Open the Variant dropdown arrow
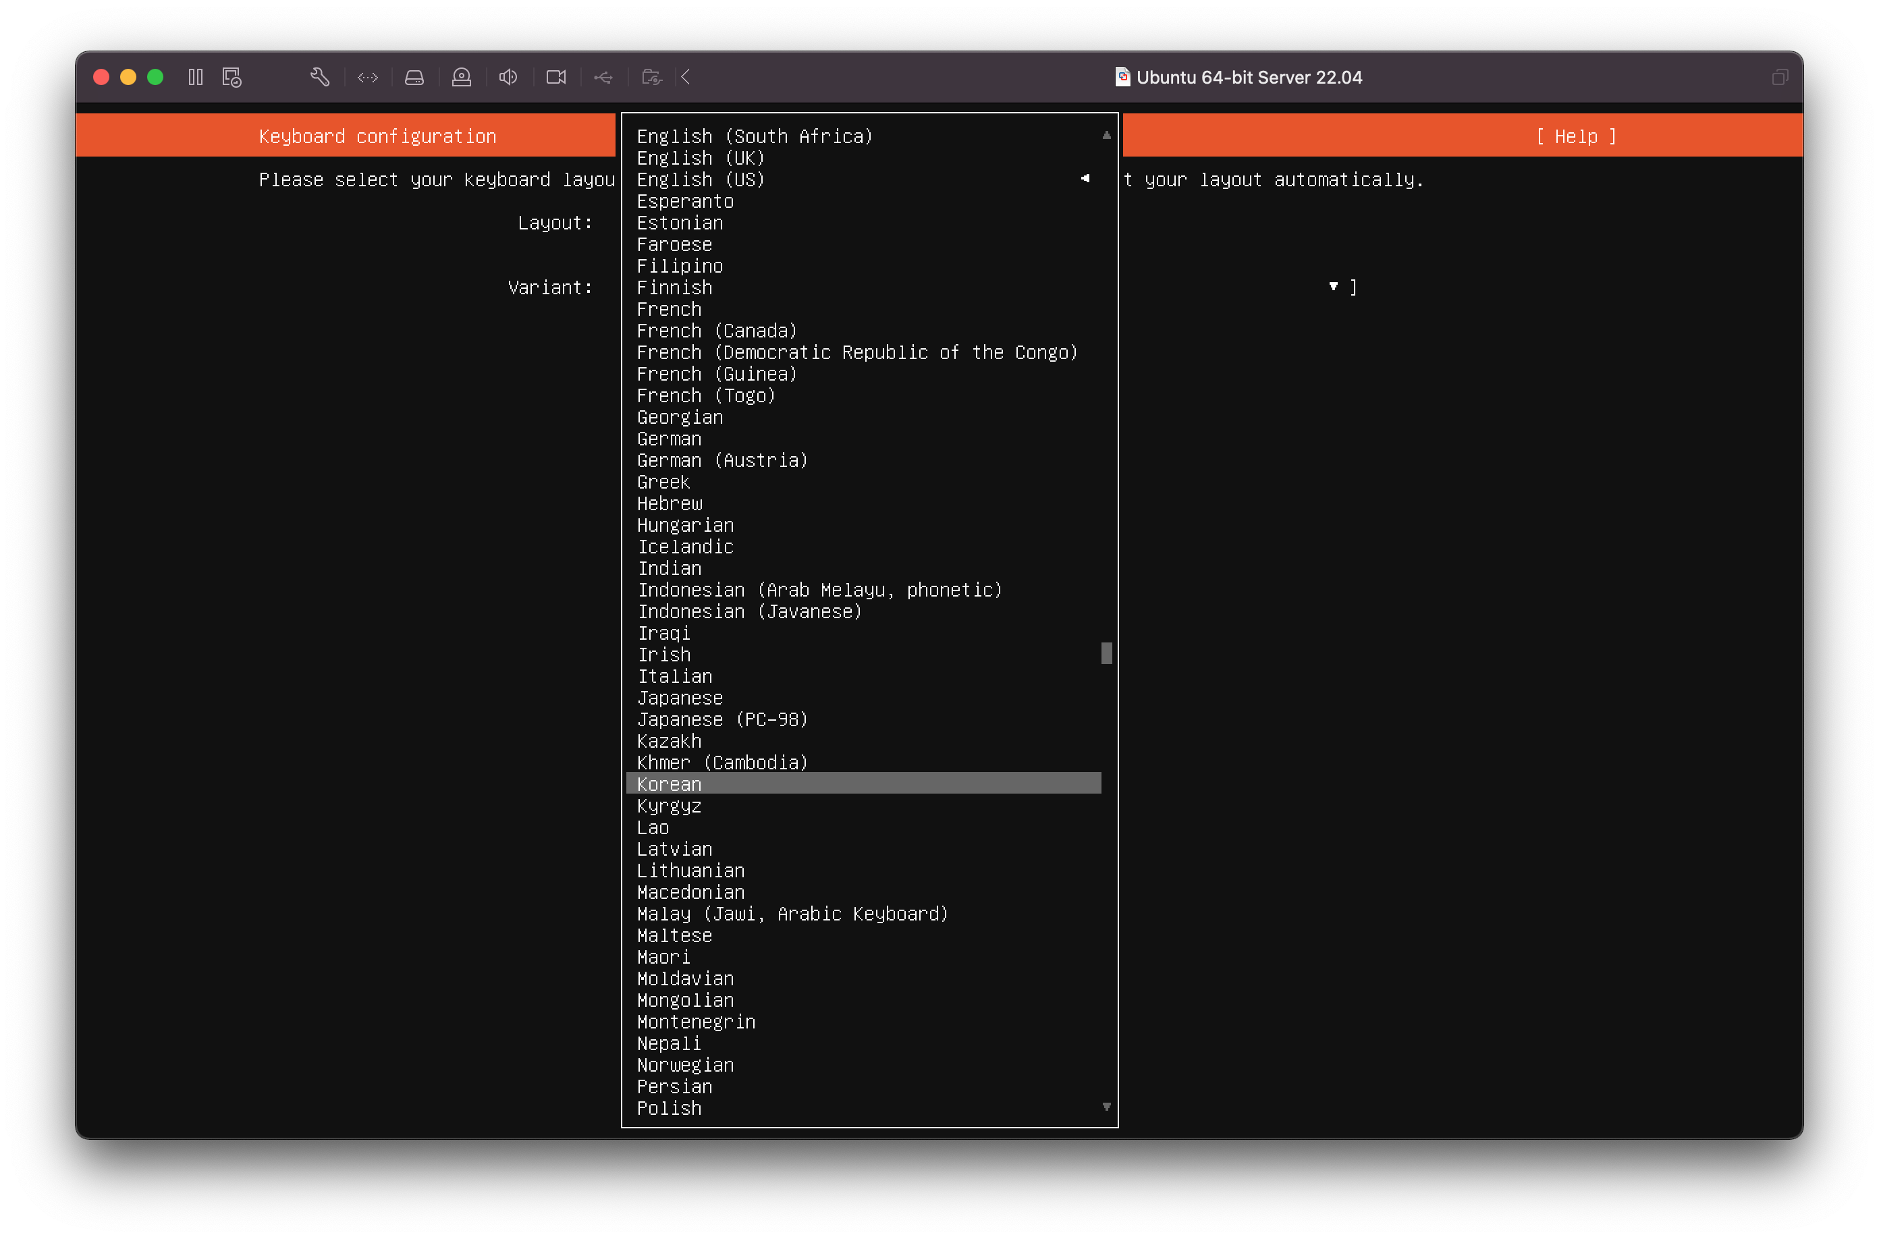The width and height of the screenshot is (1879, 1239). click(1333, 287)
